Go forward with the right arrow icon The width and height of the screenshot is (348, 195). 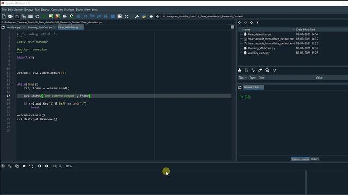[x=158, y=16]
